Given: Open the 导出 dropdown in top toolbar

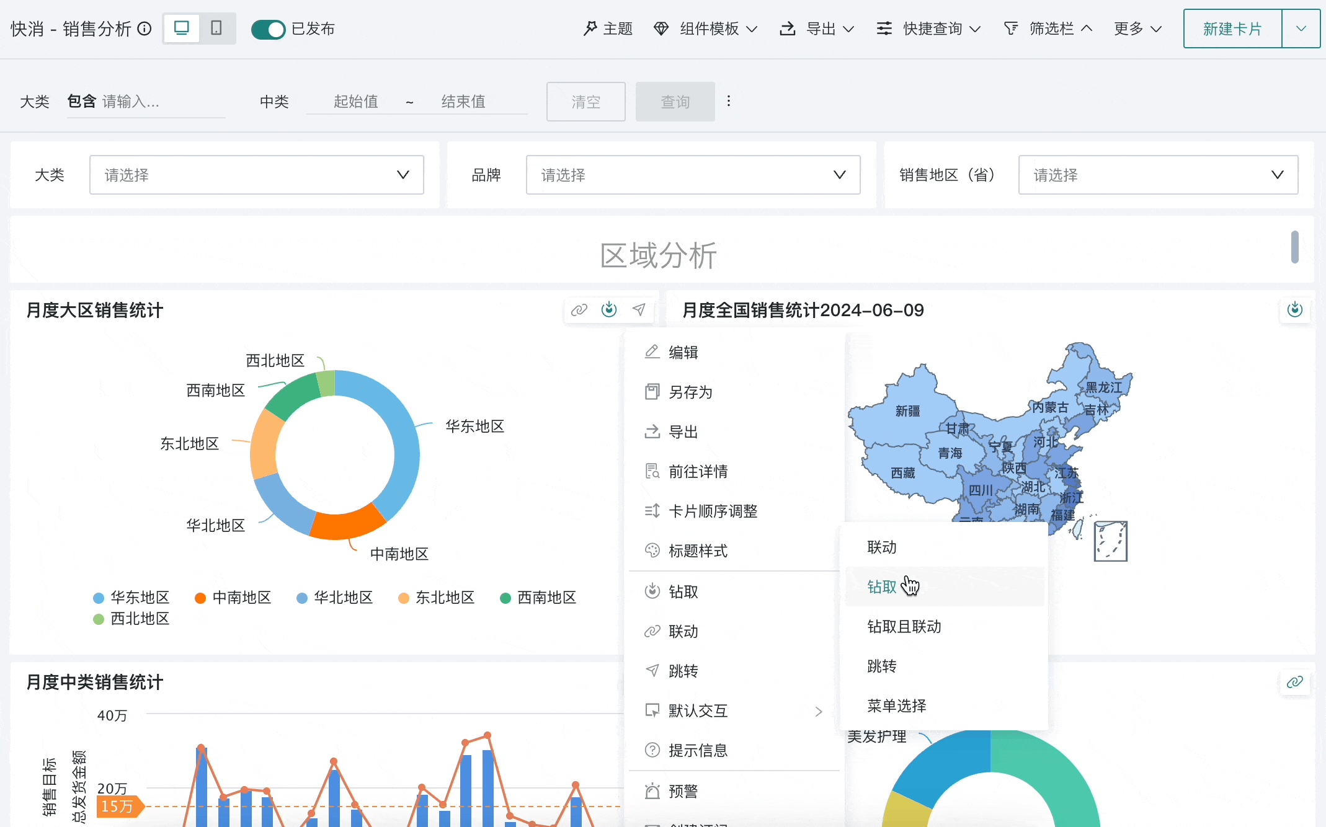Looking at the screenshot, I should tap(817, 29).
